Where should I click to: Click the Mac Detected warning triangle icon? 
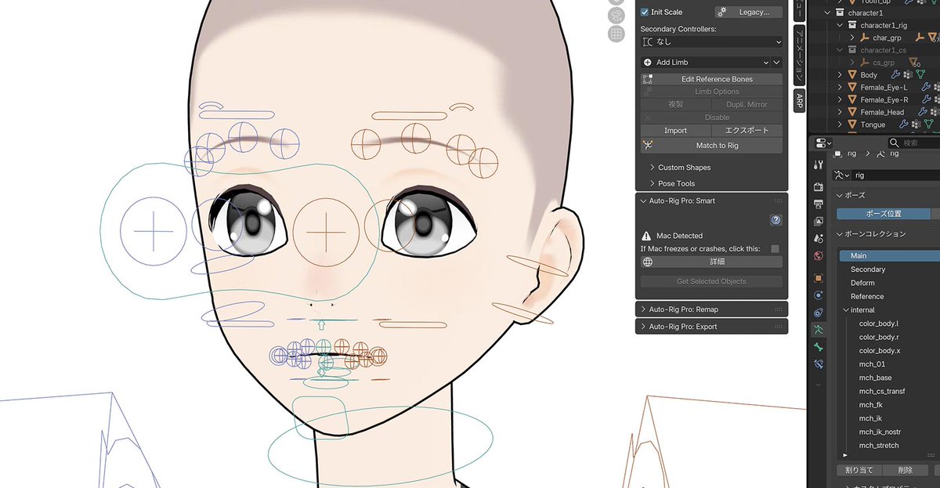click(x=646, y=236)
